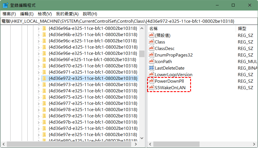
Task: Click REG_BINA type cell of LastDeleteDate
Action: (x=247, y=68)
